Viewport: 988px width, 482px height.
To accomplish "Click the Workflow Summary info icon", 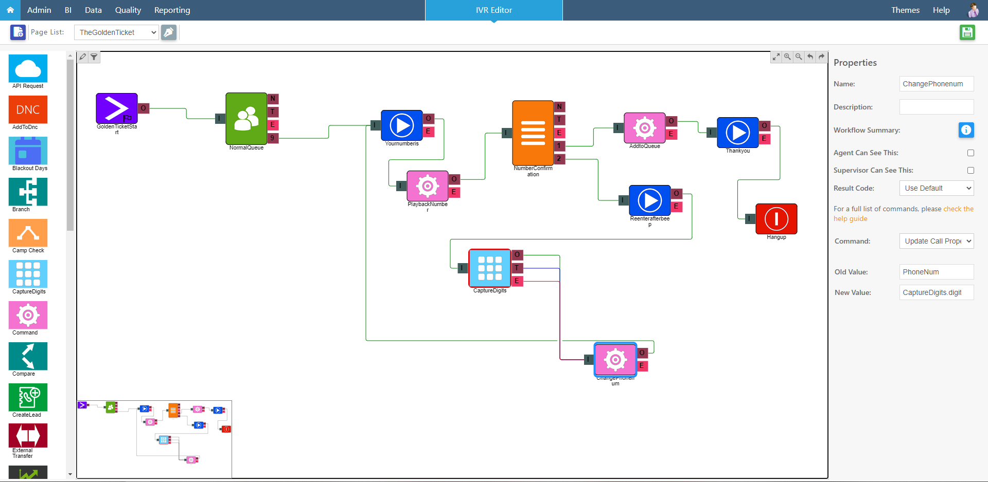I will click(x=966, y=130).
